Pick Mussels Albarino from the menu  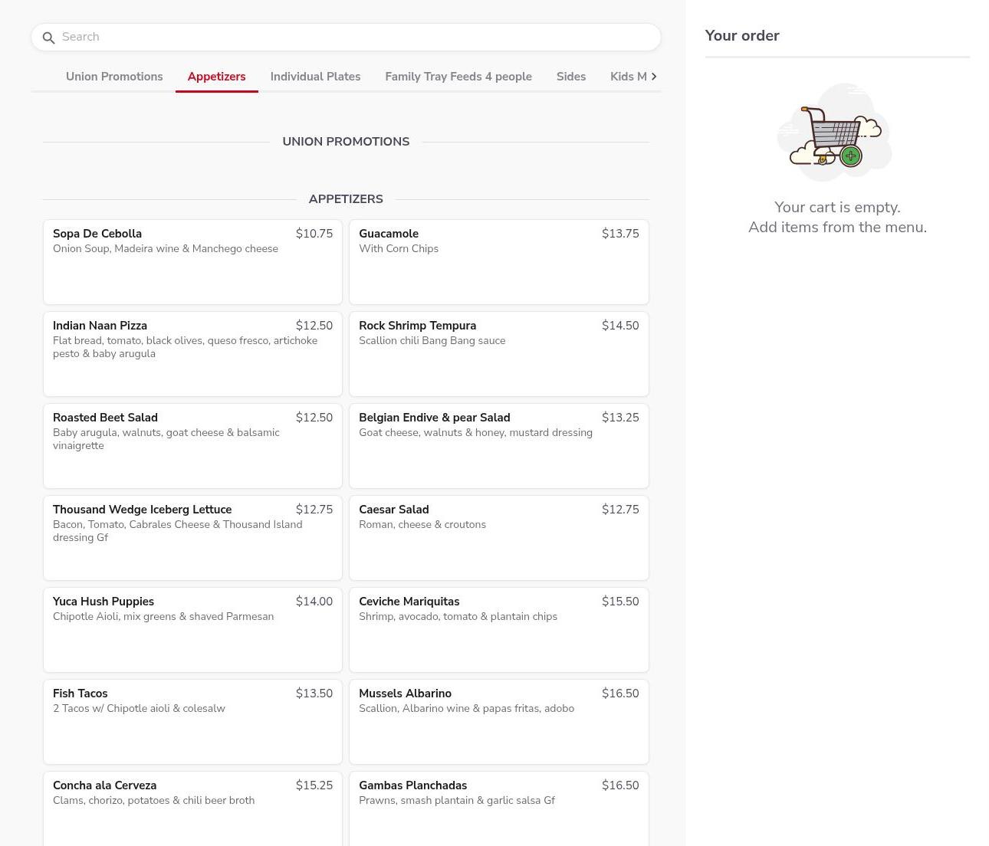pyautogui.click(x=498, y=721)
